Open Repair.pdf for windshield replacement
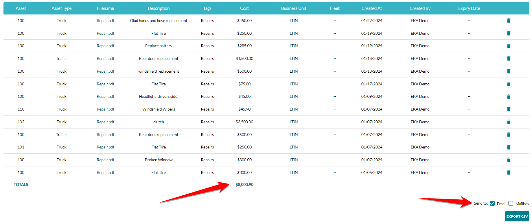 [x=106, y=71]
